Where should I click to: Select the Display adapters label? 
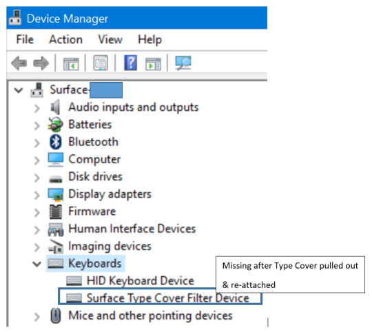point(110,194)
